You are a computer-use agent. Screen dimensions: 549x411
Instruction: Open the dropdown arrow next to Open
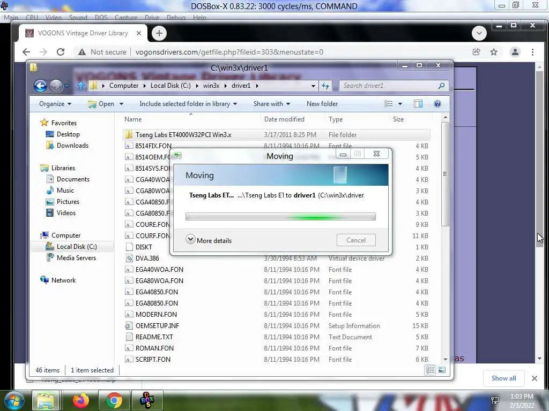[121, 104]
